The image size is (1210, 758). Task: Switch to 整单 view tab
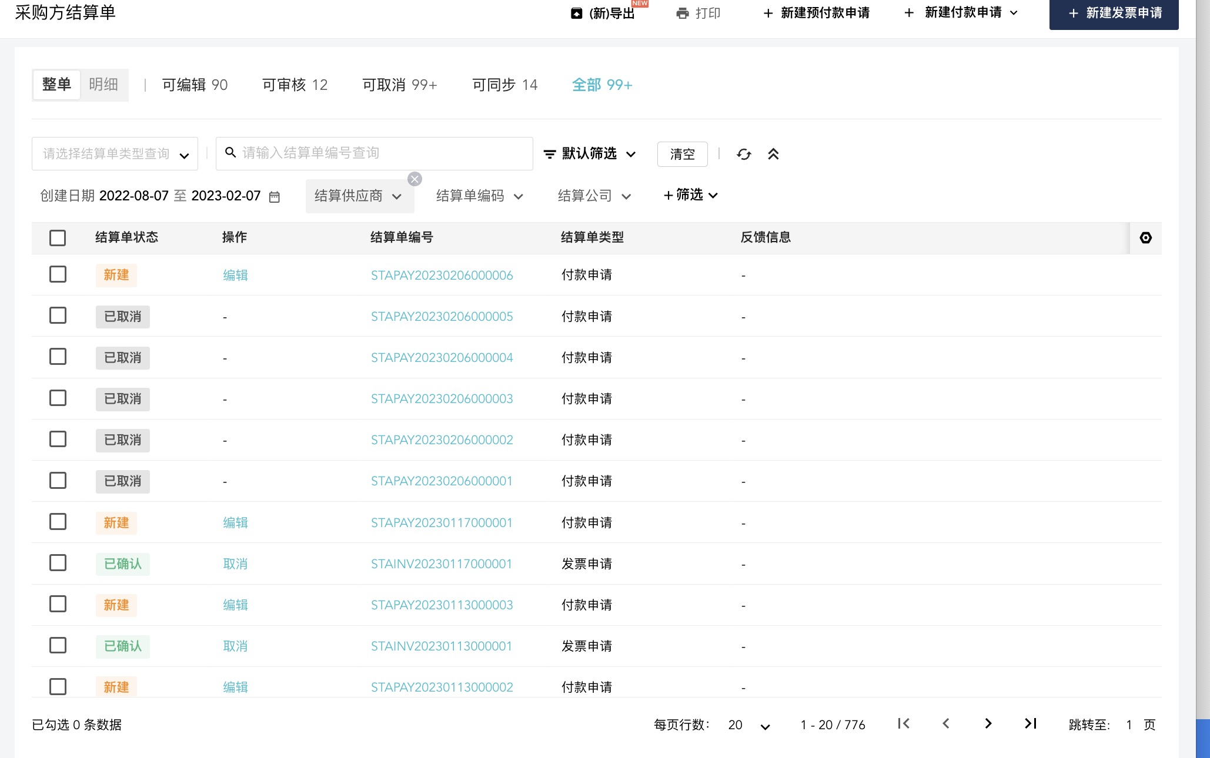pyautogui.click(x=56, y=85)
